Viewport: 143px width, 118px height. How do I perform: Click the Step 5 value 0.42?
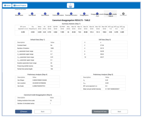click(107, 80)
